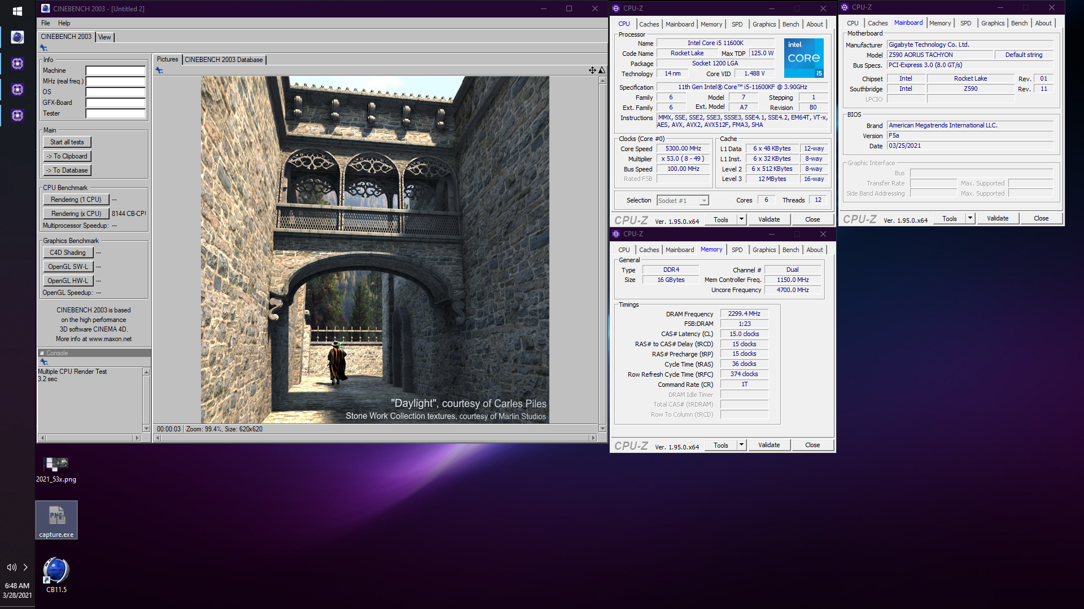Click Core Speed value 5300.00 MHz
1084x609 pixels.
(x=683, y=149)
